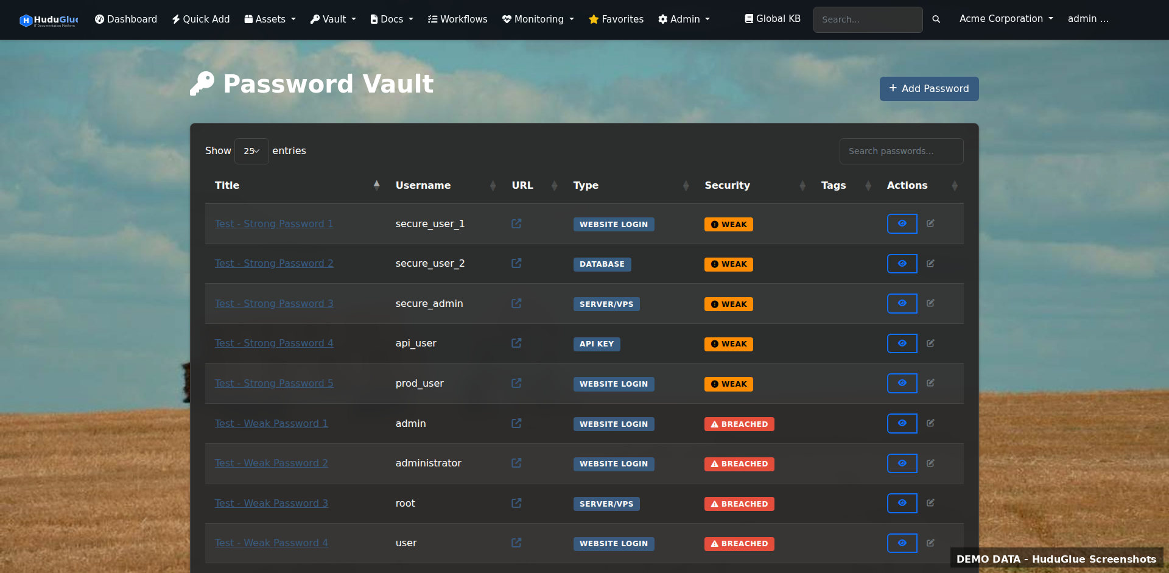Open the Vault dropdown menu
This screenshot has width=1169, height=573.
332,19
